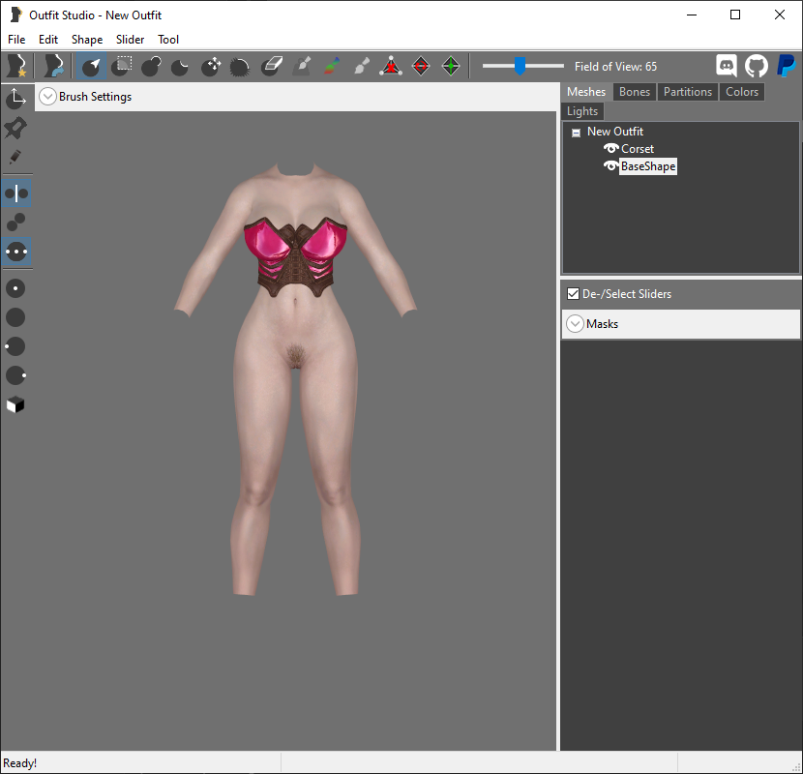This screenshot has height=774, width=803.
Task: Click the Load Reference toolbar icon
Action: click(x=53, y=66)
